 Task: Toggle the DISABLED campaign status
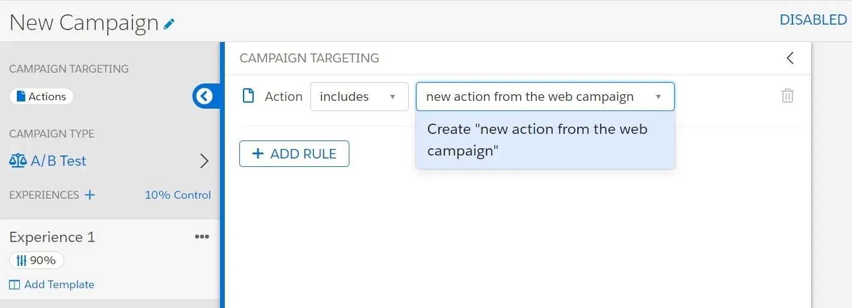[x=813, y=20]
